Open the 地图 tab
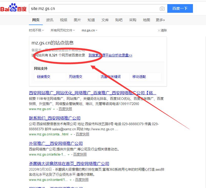Screen dimensions: 206x188 tap(147, 20)
